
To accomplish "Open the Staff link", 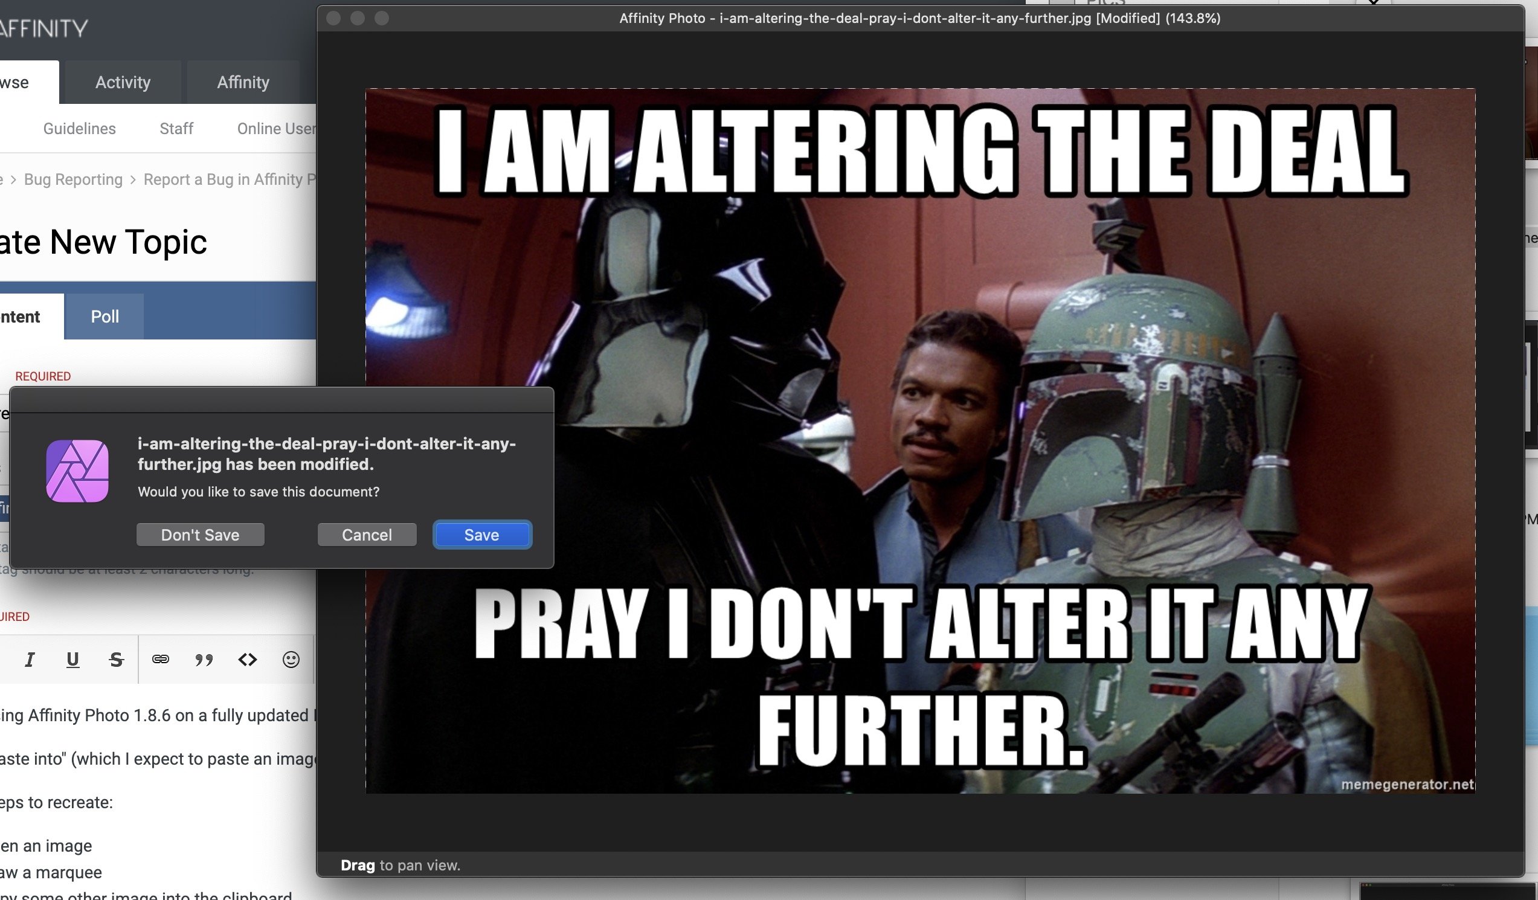I will [x=176, y=129].
